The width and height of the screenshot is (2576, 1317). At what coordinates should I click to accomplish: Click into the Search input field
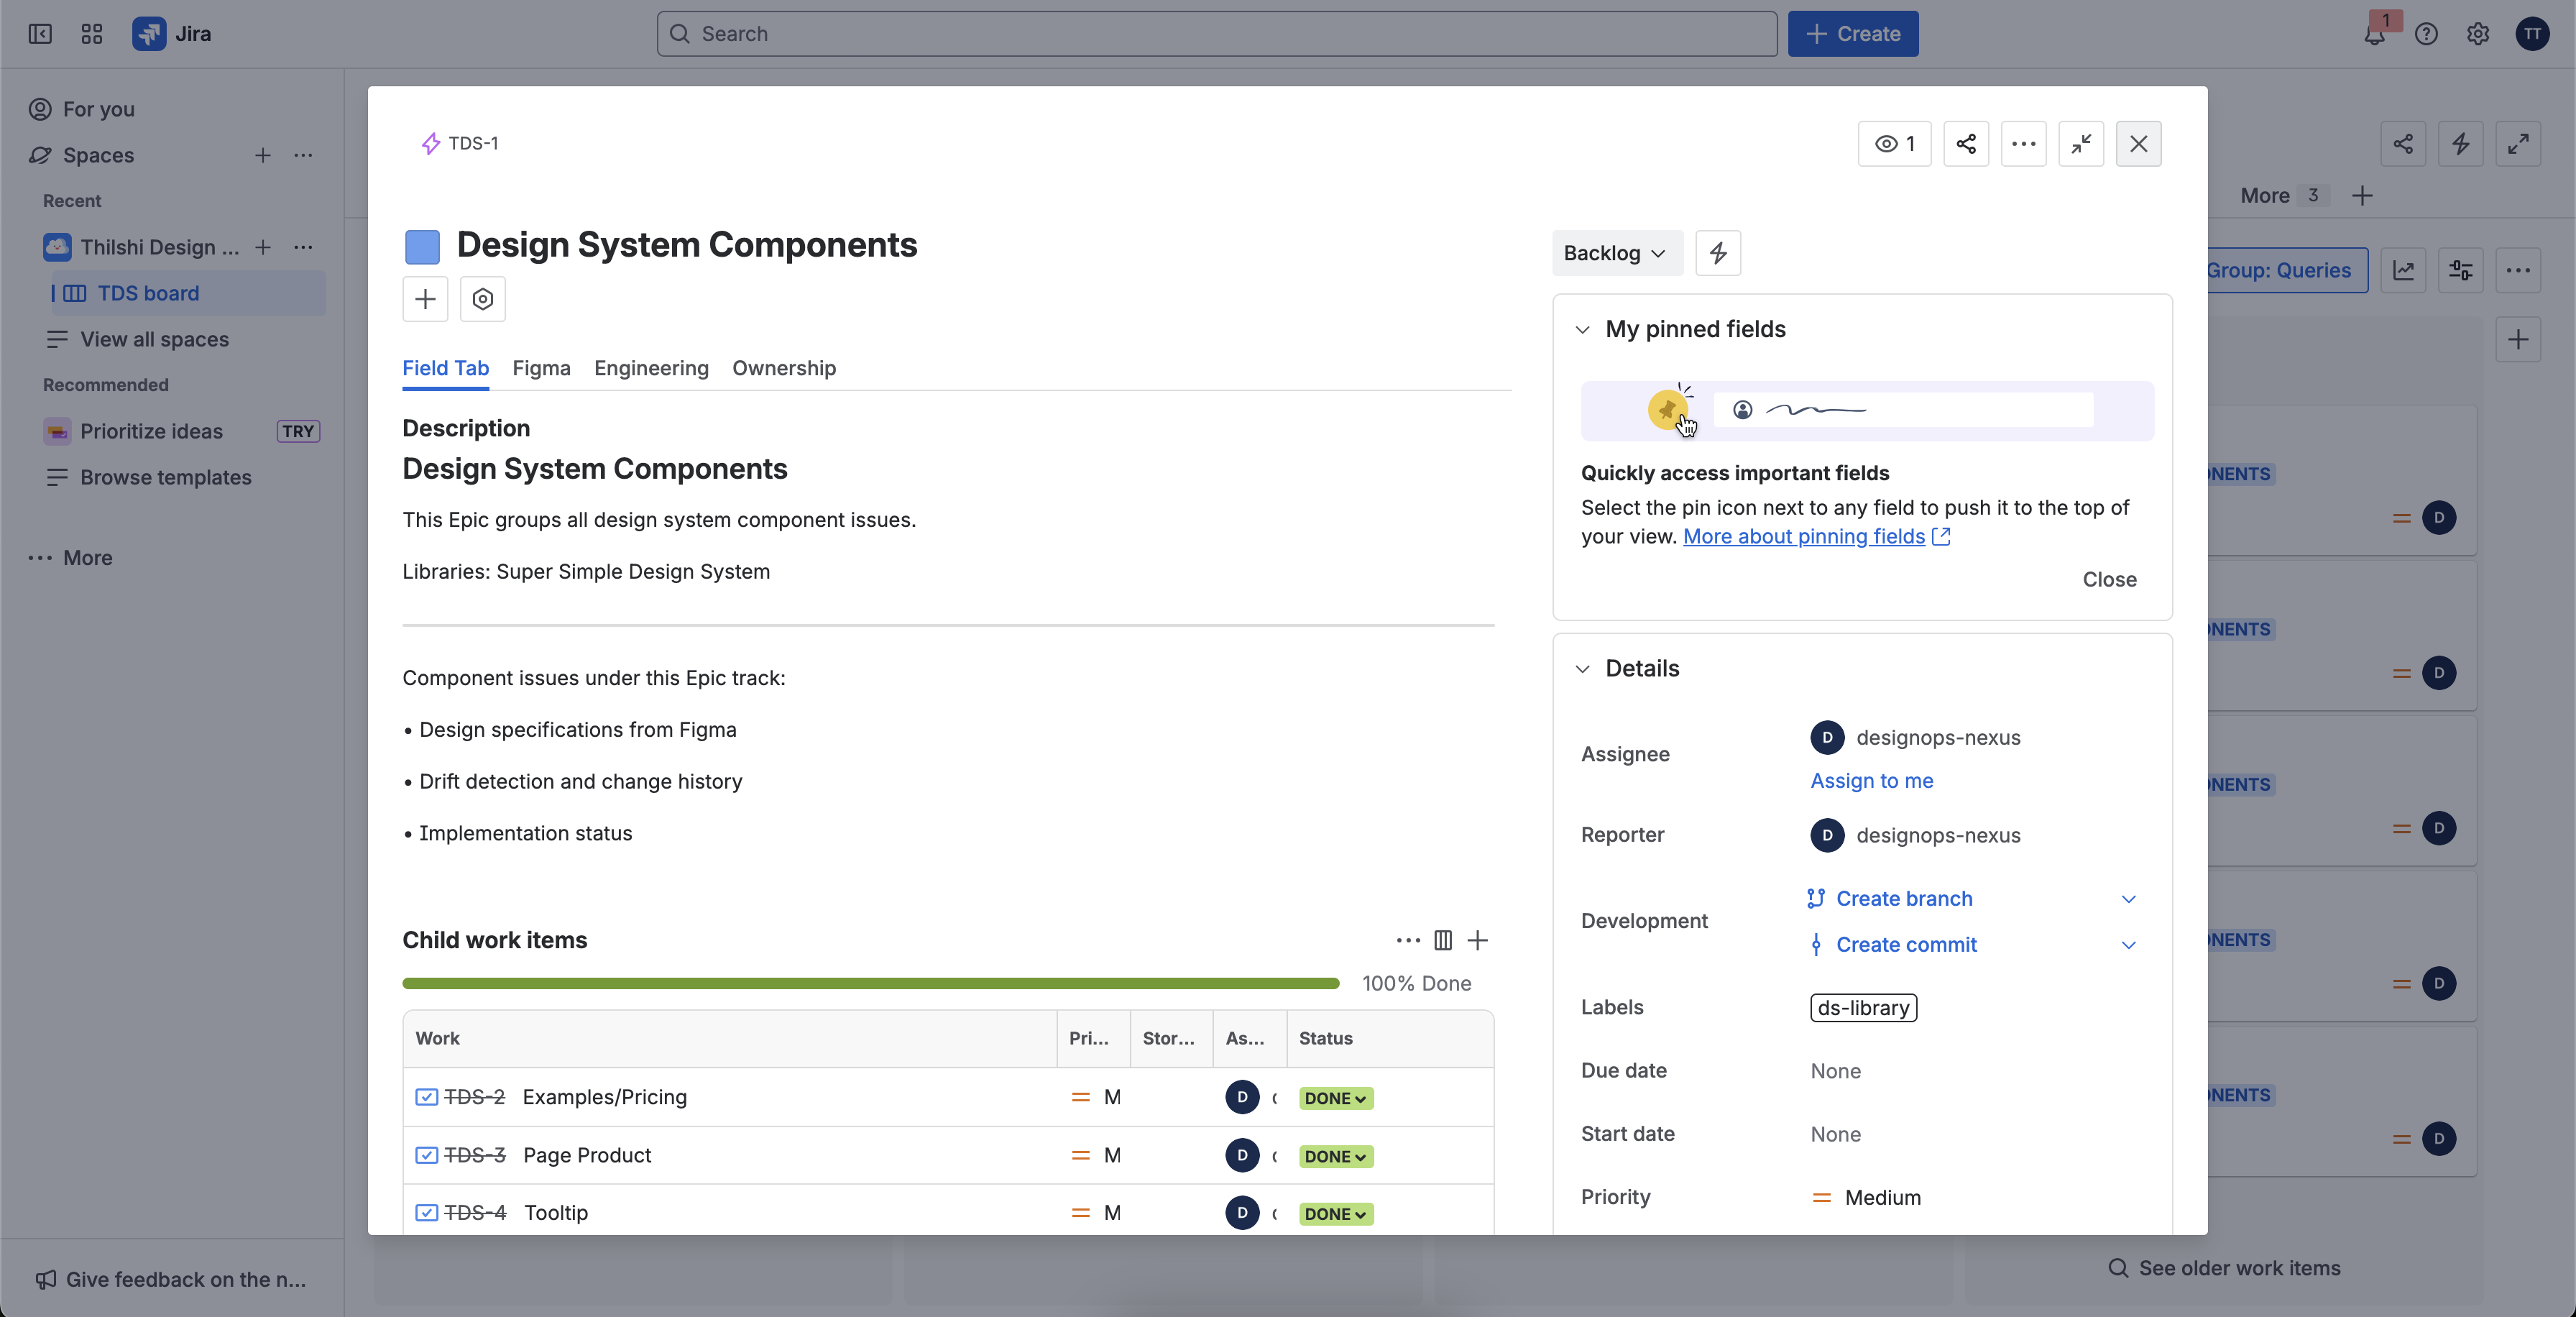coord(1216,34)
